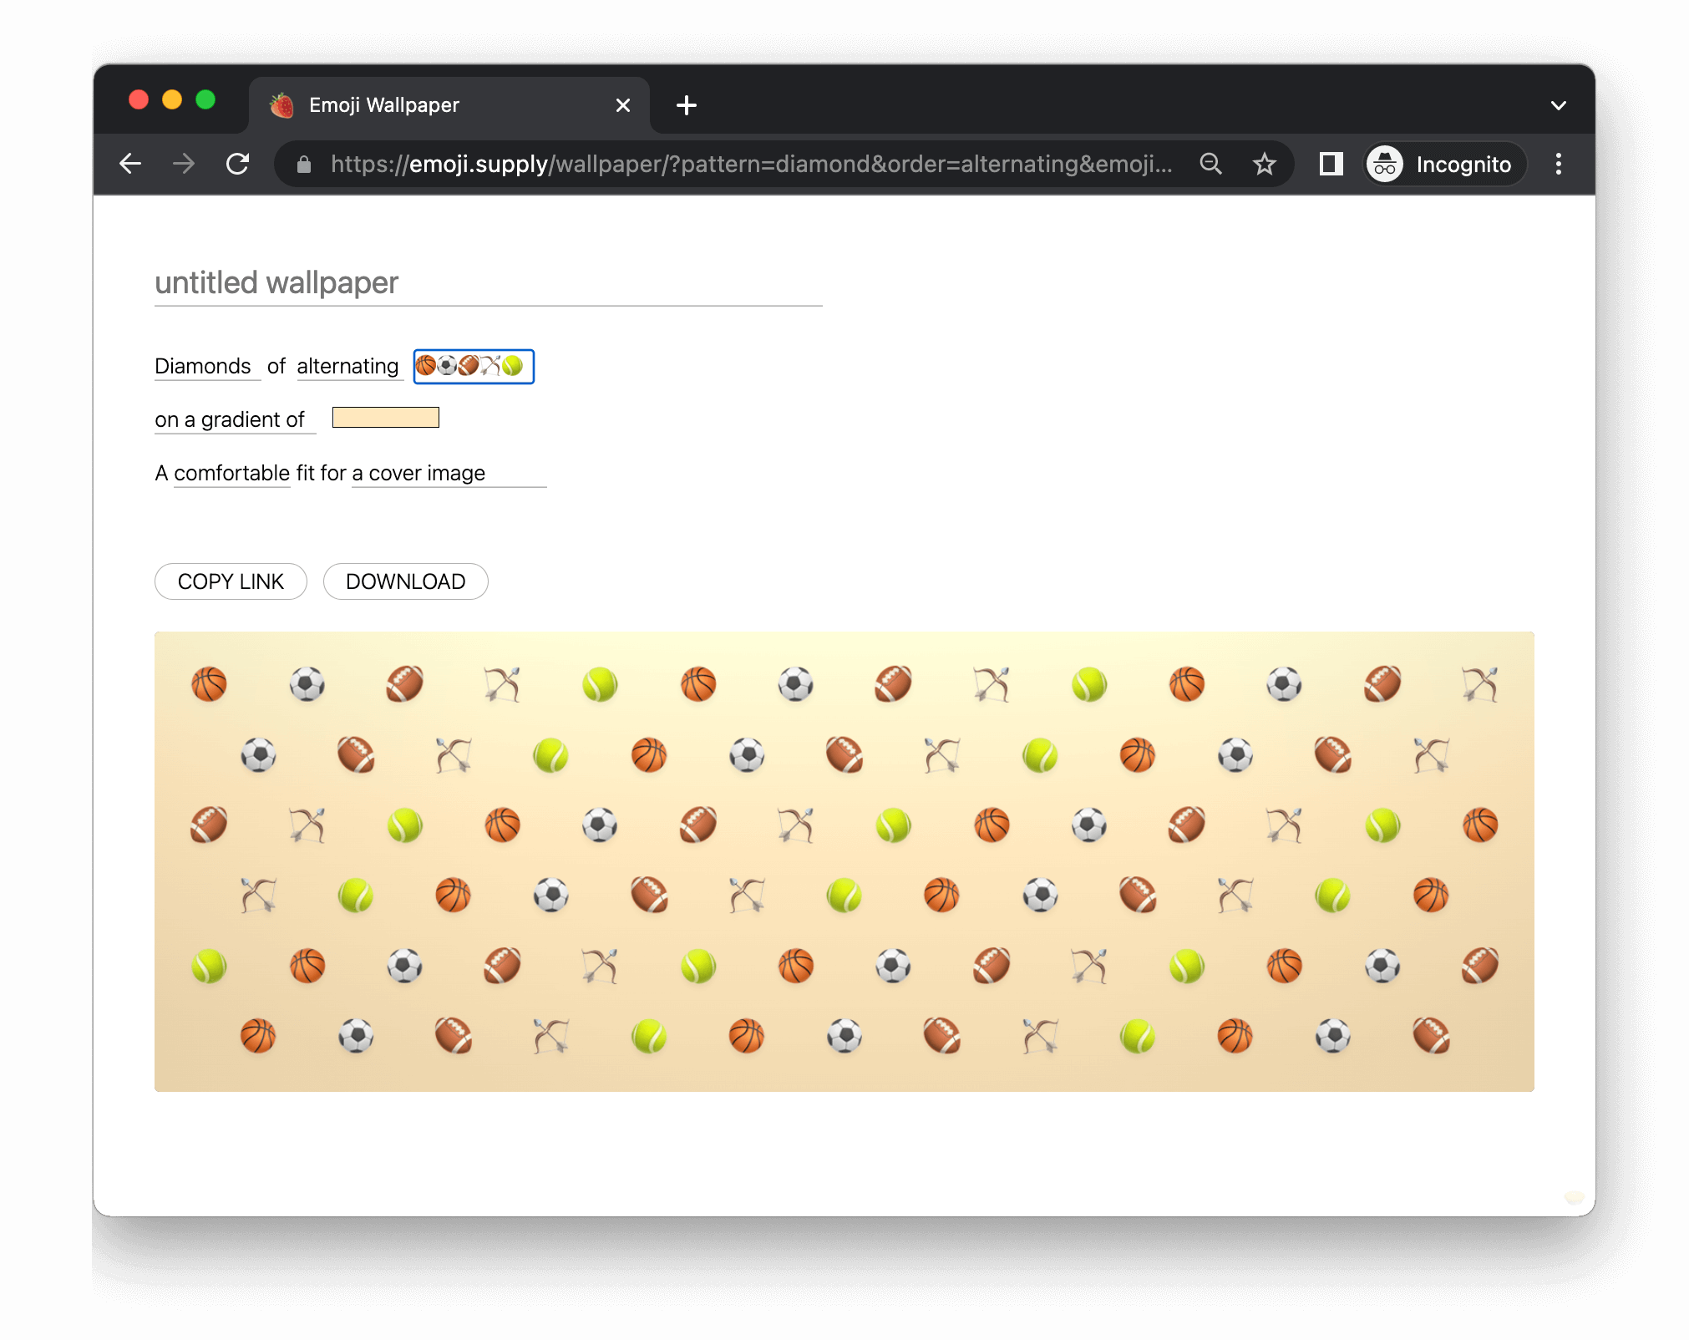The width and height of the screenshot is (1689, 1340).
Task: Open the peach gradient color swatch
Action: coord(385,417)
